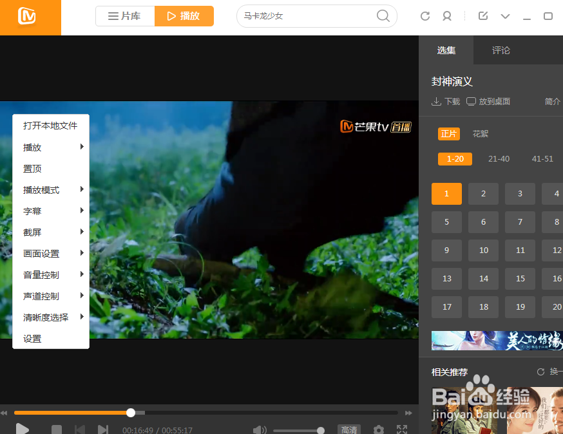Refresh recommendations with the 换一换 icon
563x434 pixels.
[540, 372]
